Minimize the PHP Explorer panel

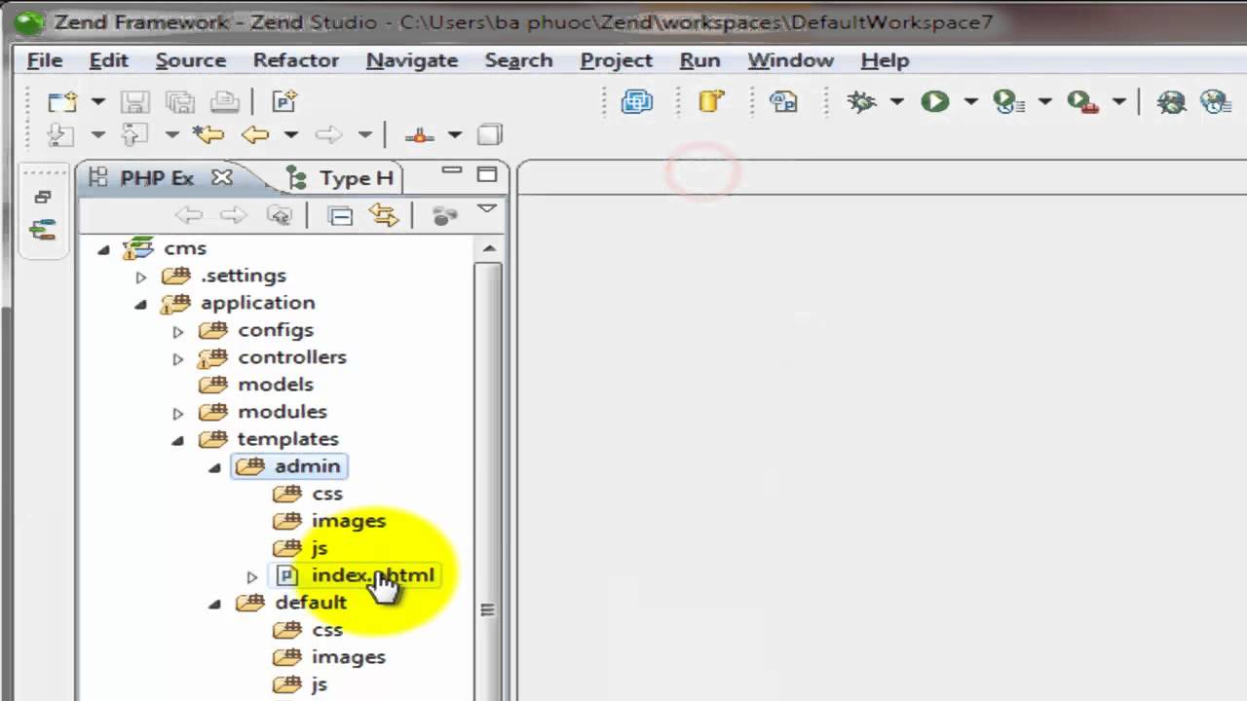click(x=451, y=172)
